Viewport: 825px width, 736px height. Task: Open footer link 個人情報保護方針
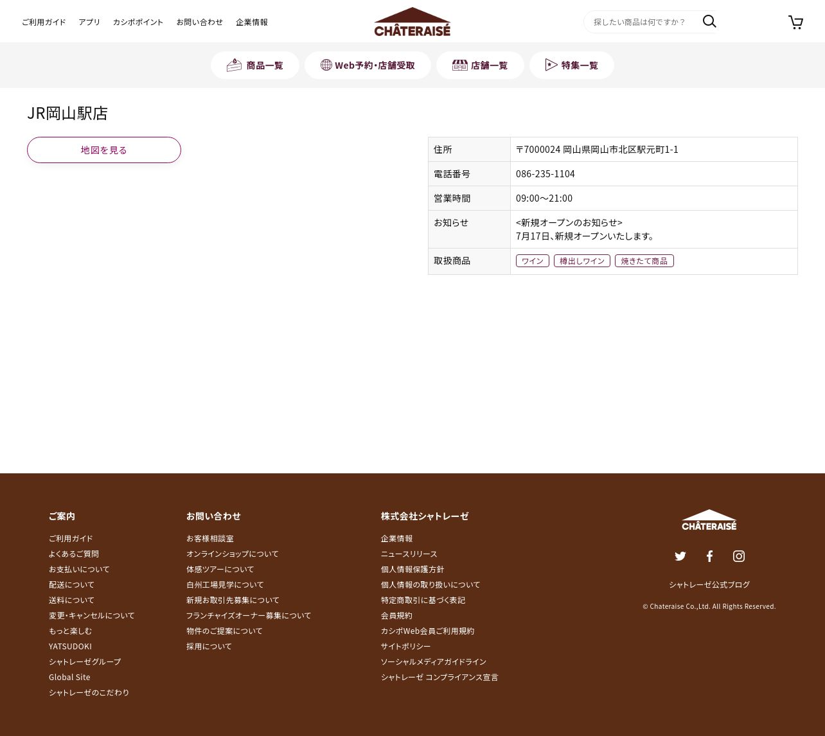coord(412,569)
